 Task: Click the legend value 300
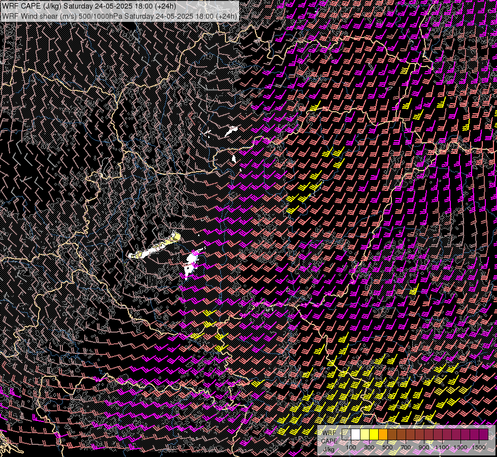click(369, 447)
